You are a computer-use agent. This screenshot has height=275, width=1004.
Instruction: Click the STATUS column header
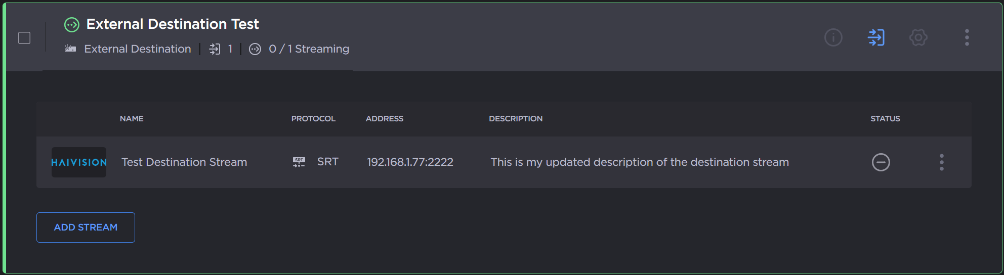pos(885,119)
